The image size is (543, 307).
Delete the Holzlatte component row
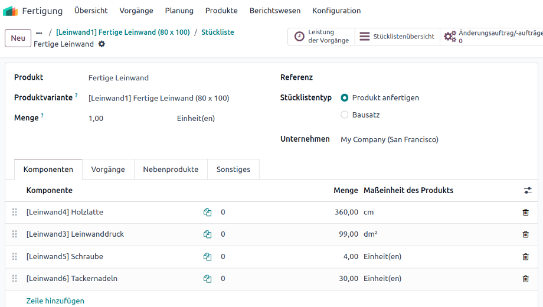[525, 213]
